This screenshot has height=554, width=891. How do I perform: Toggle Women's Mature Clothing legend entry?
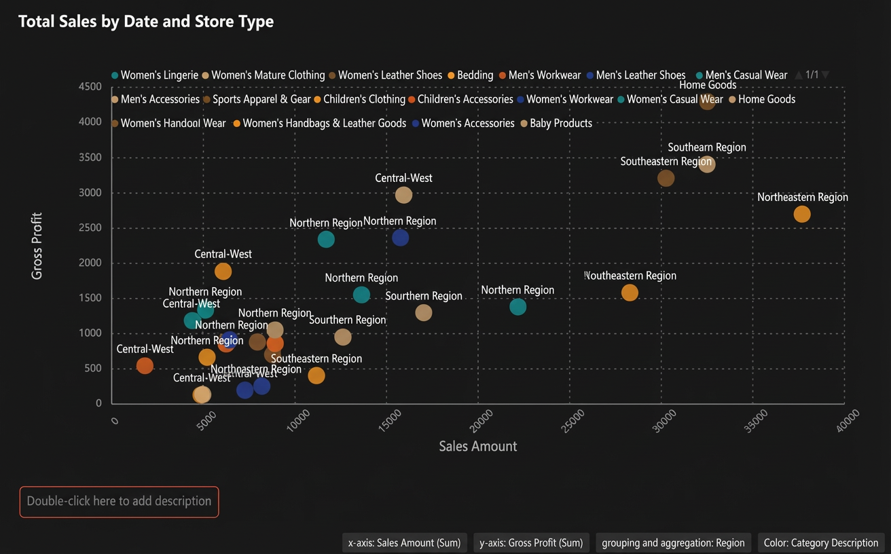[x=263, y=75]
